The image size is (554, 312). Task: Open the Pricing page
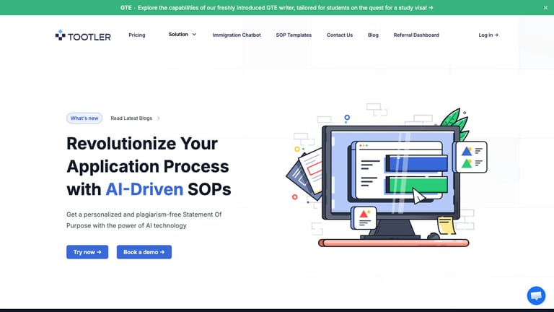coord(137,35)
